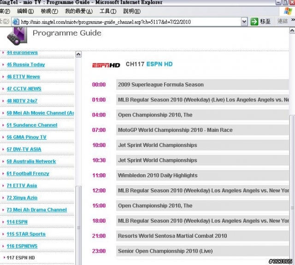Select channel 45 Russia Today

click(x=26, y=65)
